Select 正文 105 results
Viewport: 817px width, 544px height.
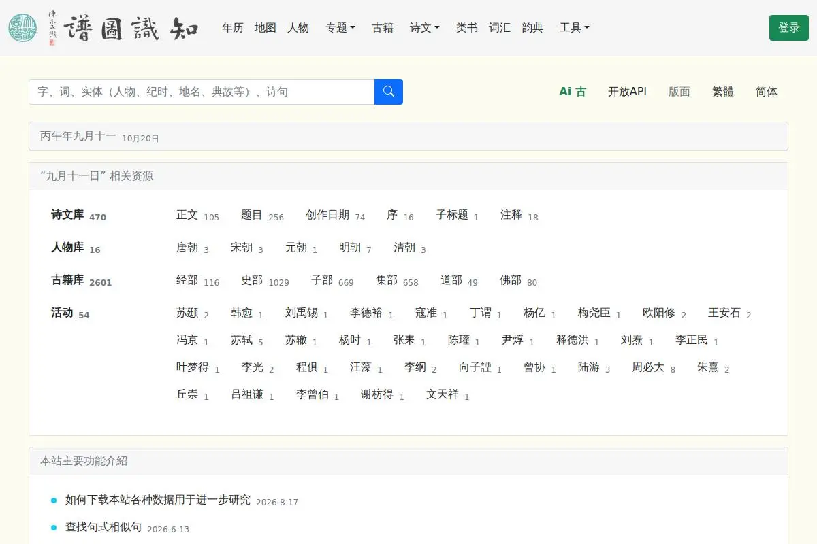197,216
